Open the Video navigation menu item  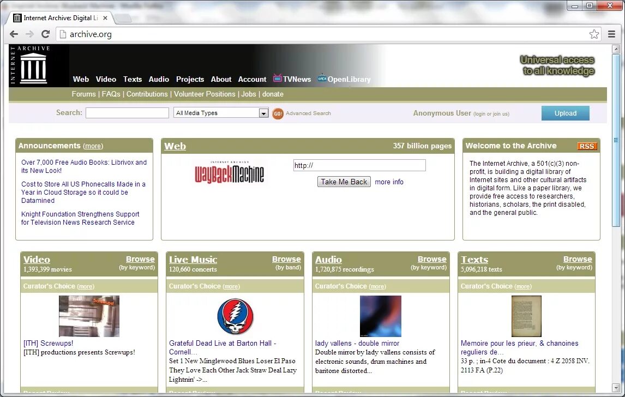[x=106, y=79]
